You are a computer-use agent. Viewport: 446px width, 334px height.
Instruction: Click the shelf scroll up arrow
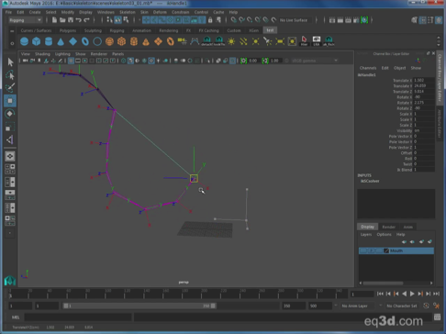439,38
